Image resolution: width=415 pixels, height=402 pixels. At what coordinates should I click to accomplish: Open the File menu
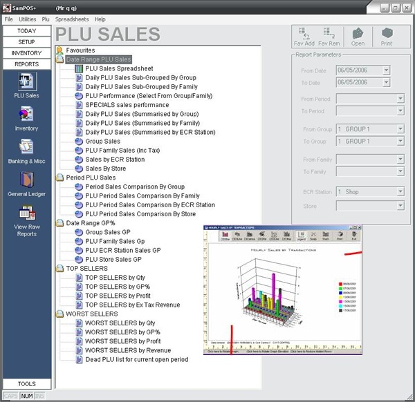(x=8, y=19)
